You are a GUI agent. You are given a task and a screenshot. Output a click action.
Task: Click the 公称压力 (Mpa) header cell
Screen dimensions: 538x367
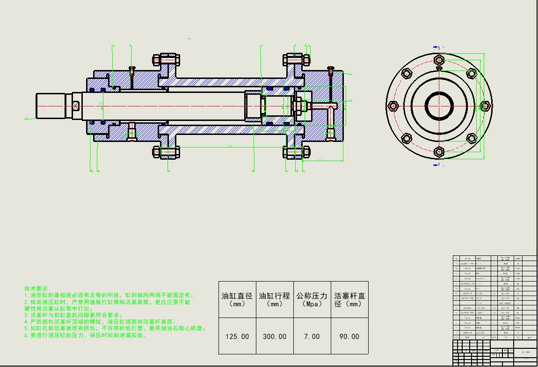coord(312,299)
